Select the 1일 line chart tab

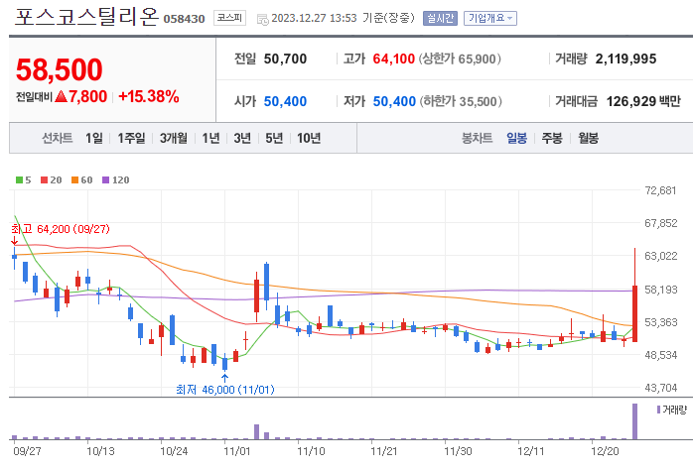coord(93,138)
